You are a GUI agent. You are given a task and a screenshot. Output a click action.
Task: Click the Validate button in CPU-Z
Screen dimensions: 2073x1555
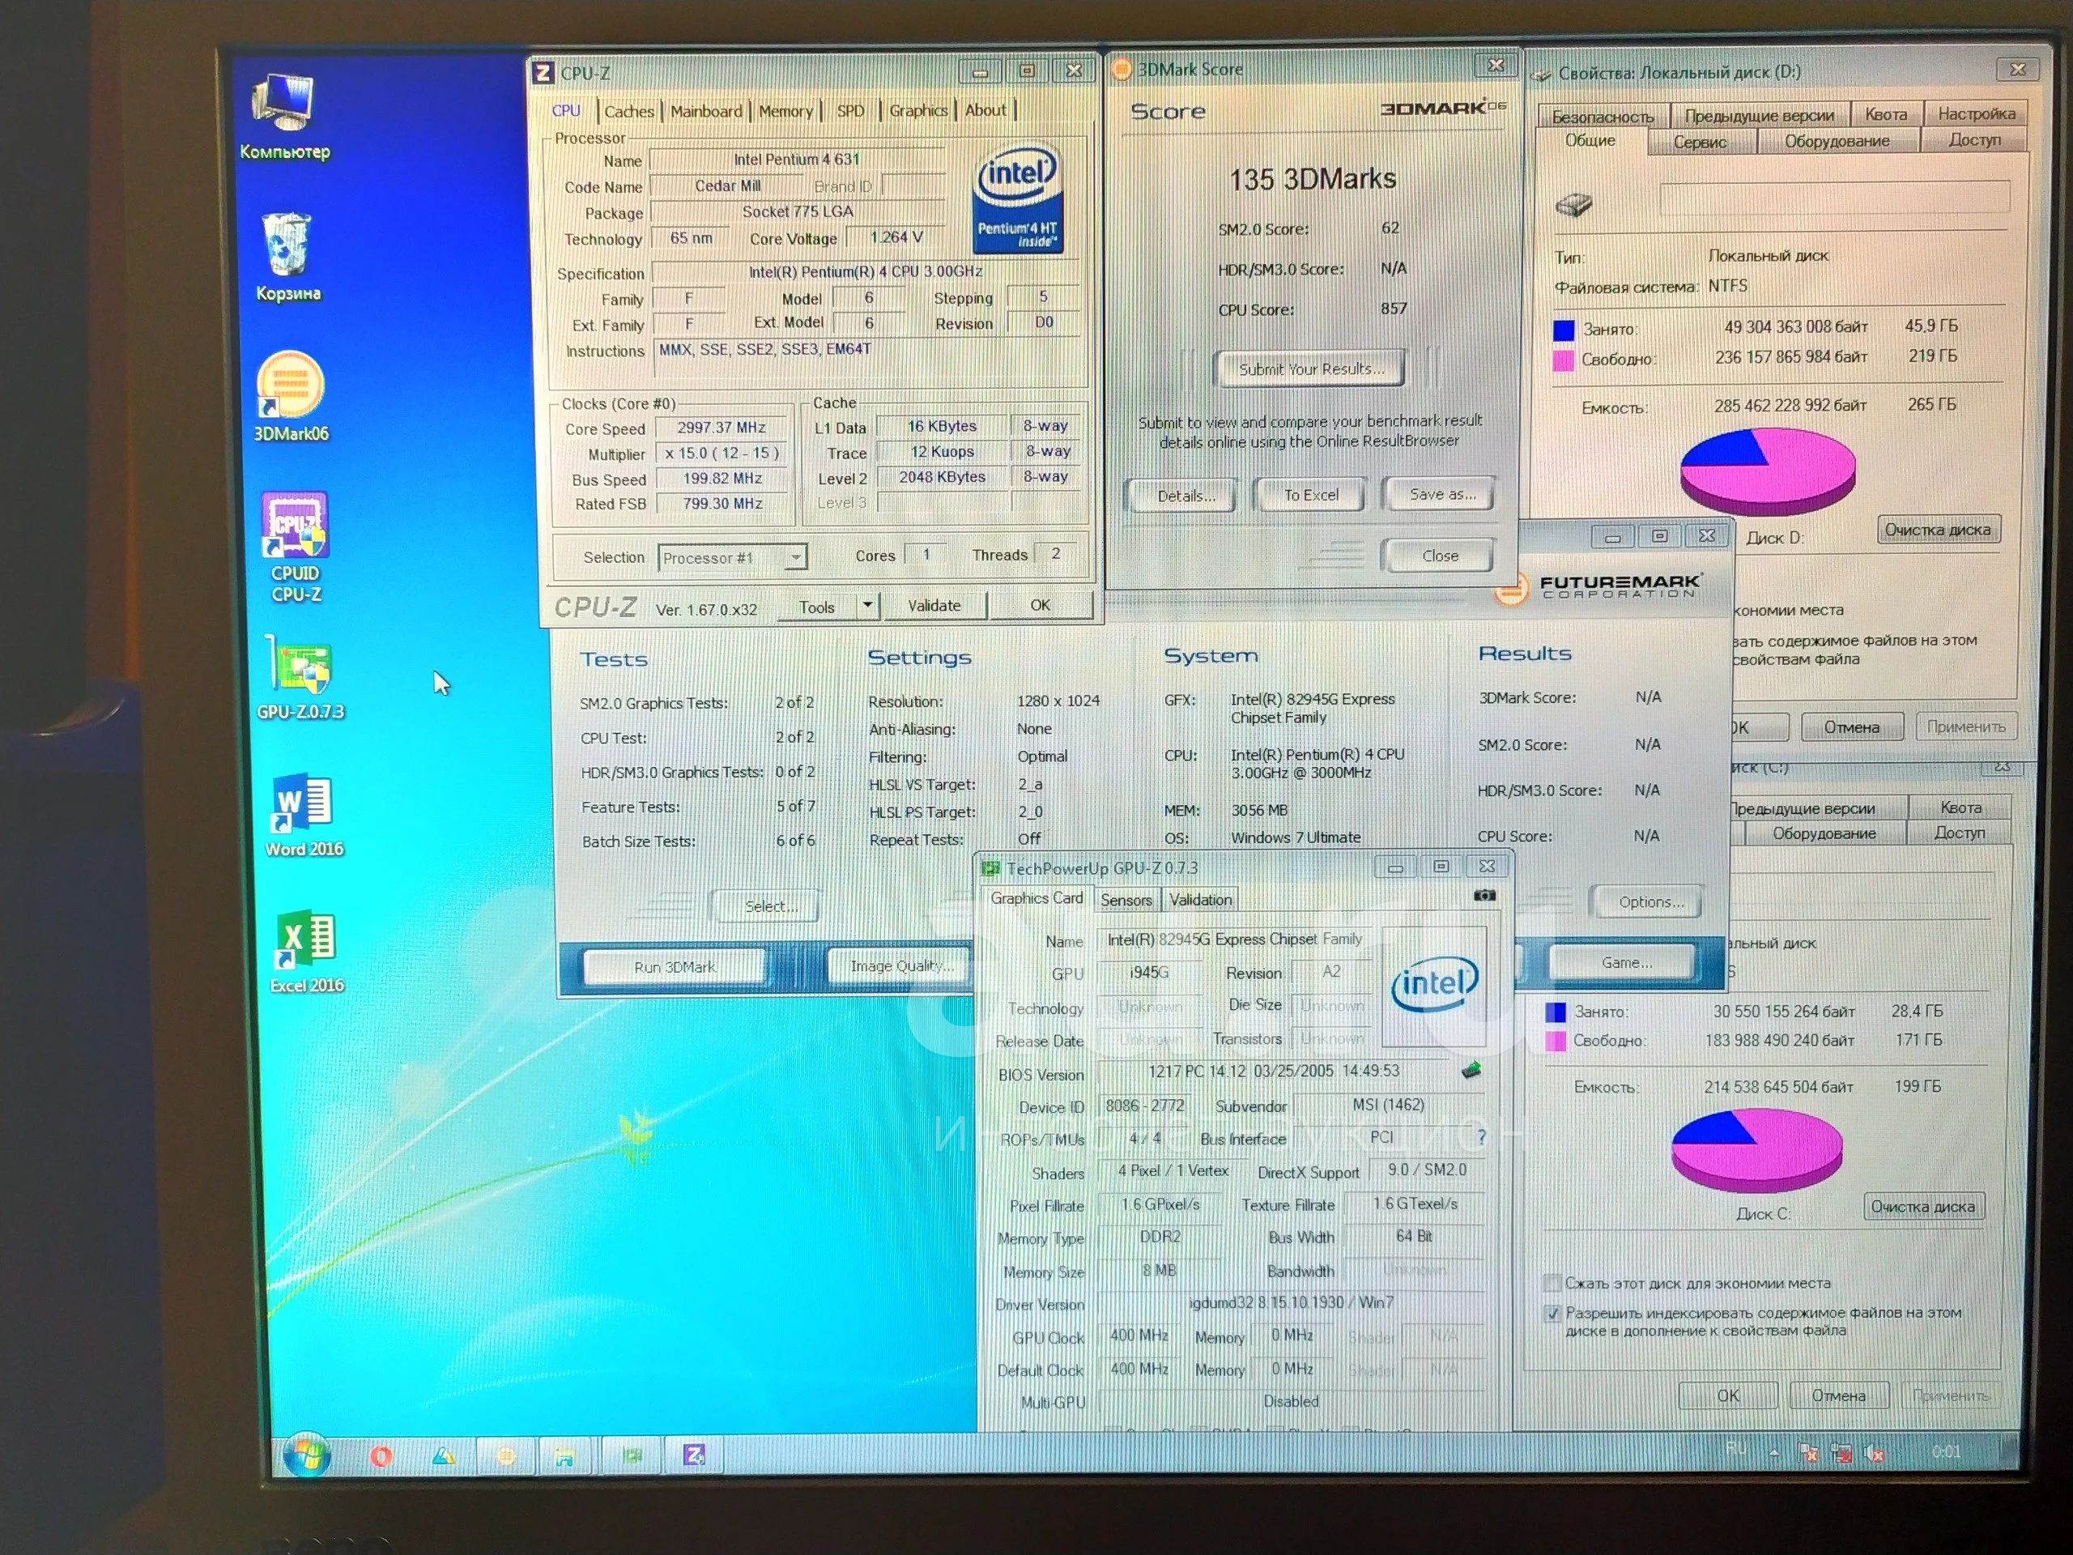(934, 606)
